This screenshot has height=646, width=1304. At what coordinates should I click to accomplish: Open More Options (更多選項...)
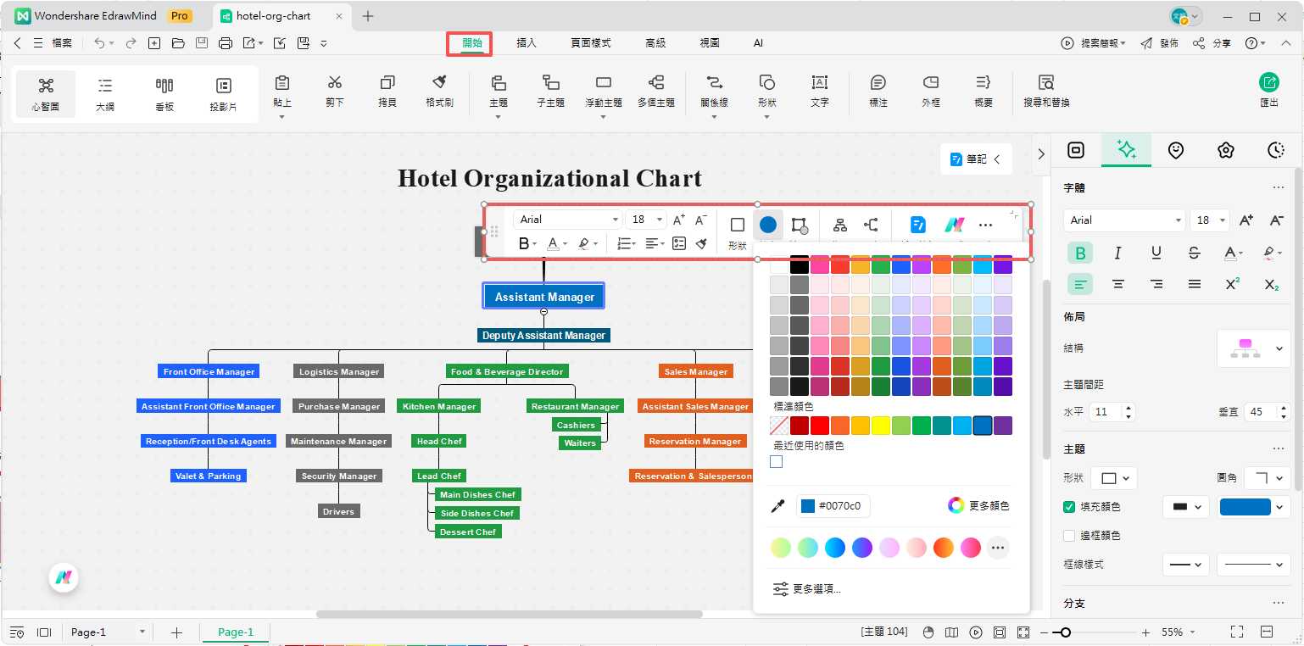coord(807,589)
